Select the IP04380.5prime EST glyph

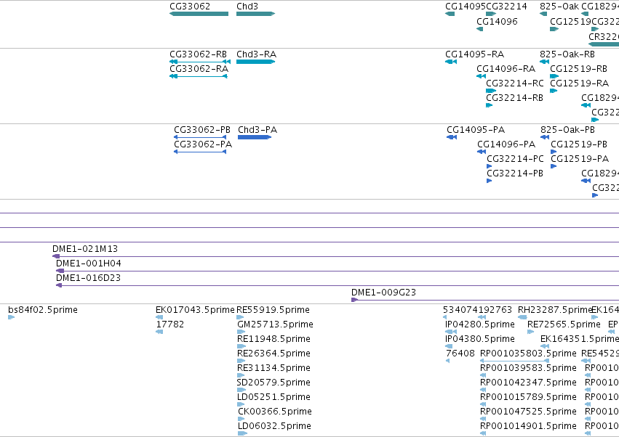449,346
